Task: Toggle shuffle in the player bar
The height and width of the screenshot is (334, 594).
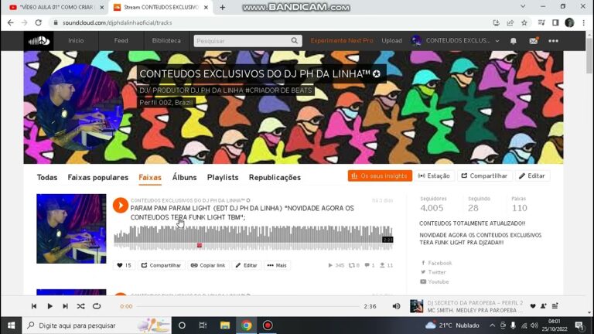Action: coord(80,306)
